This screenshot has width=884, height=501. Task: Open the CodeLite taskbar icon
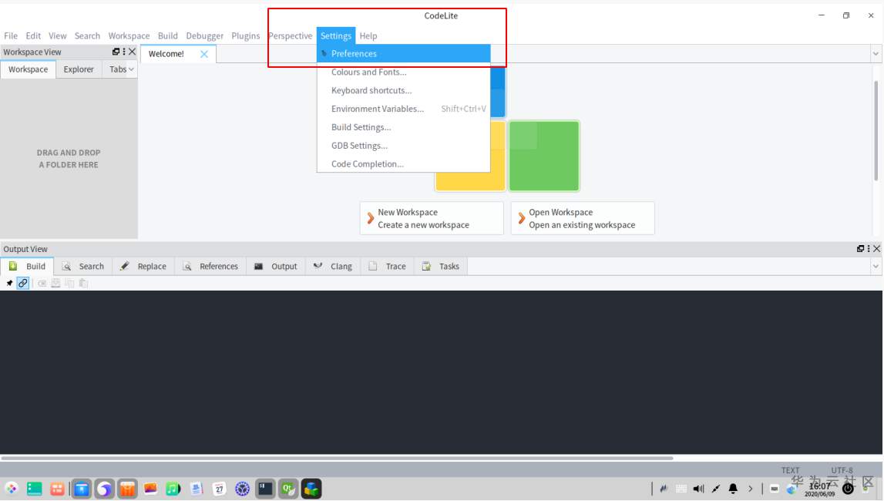click(x=311, y=489)
